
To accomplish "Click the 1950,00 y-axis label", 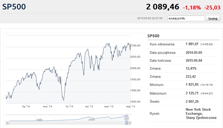I will 135,80.
